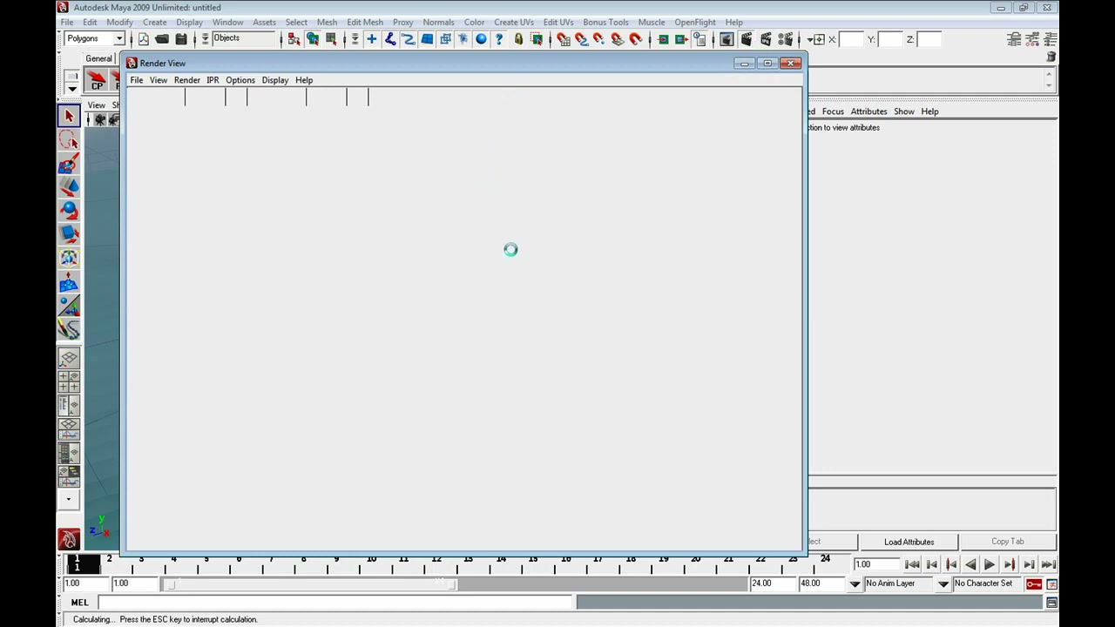Open the Options menu in Render View
The width and height of the screenshot is (1115, 627).
pyautogui.click(x=240, y=80)
